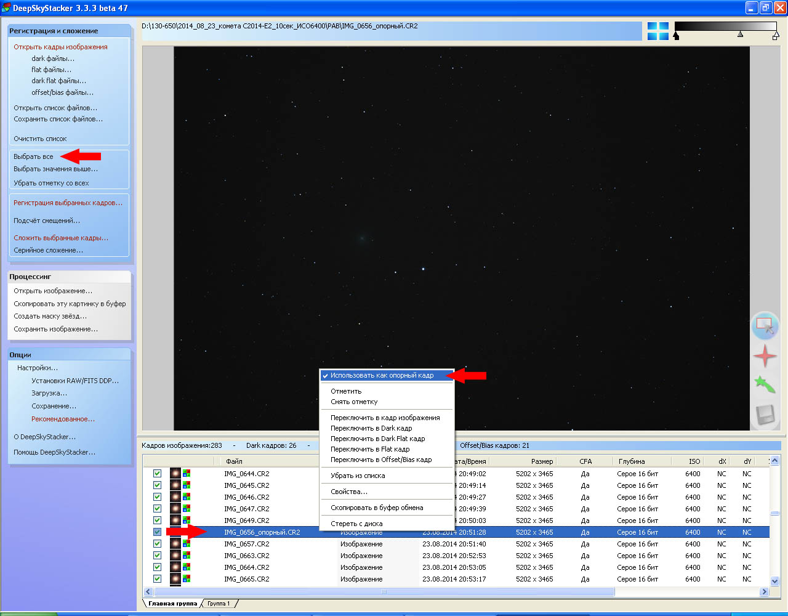
Task: Click the file list's scroll-down arrow
Action: (x=774, y=581)
